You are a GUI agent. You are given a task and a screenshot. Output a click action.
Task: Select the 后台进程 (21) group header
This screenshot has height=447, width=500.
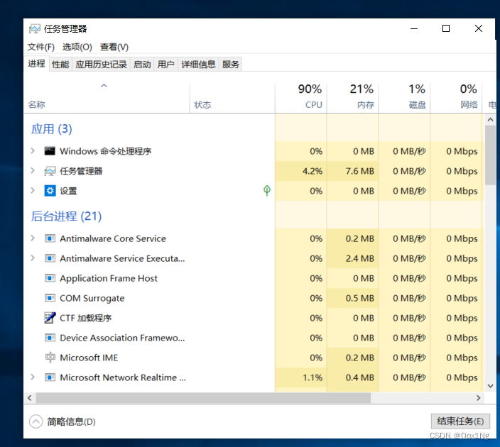click(66, 216)
